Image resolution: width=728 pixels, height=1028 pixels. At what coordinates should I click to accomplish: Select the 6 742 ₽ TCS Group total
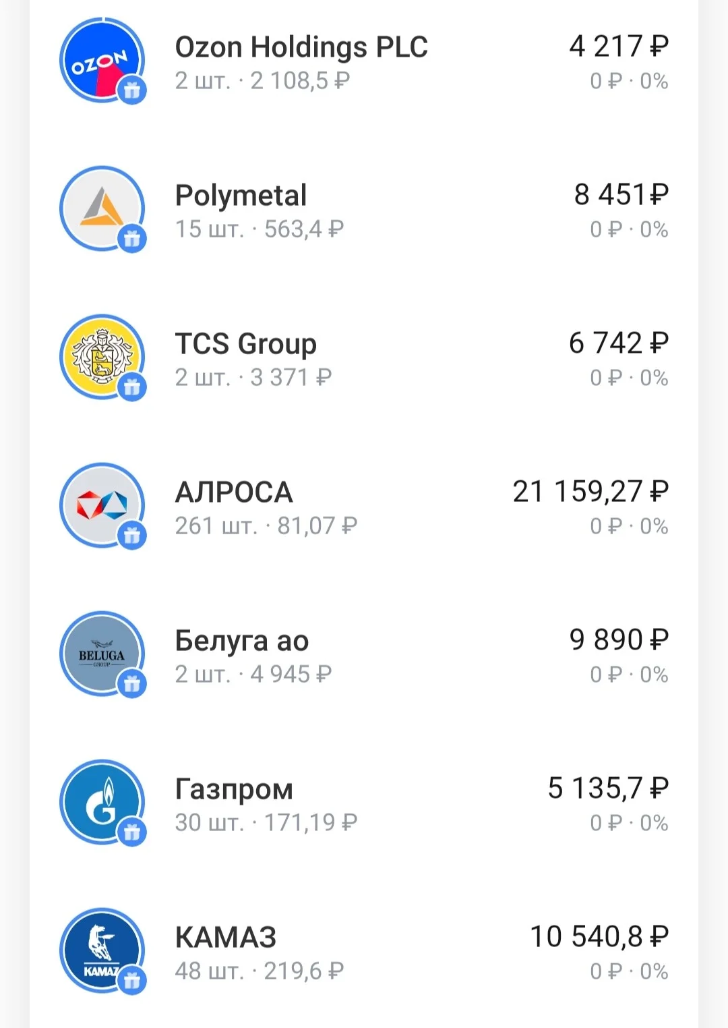point(619,343)
